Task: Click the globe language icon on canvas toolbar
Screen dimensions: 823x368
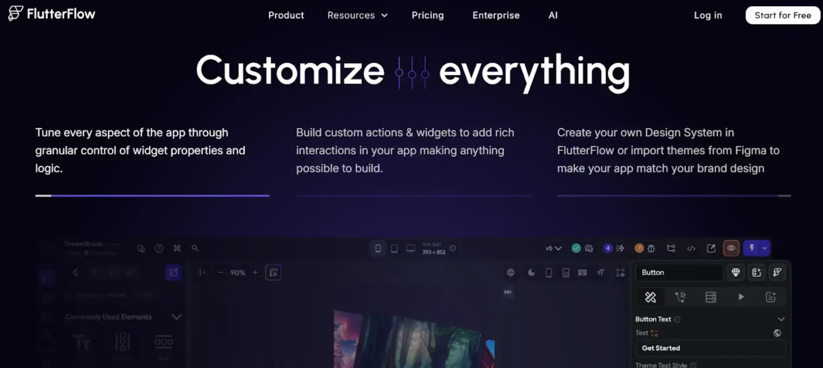Action: (x=510, y=273)
